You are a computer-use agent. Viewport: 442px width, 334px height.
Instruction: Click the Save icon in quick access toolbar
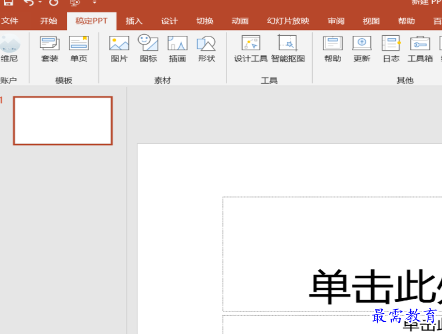[8, 2]
